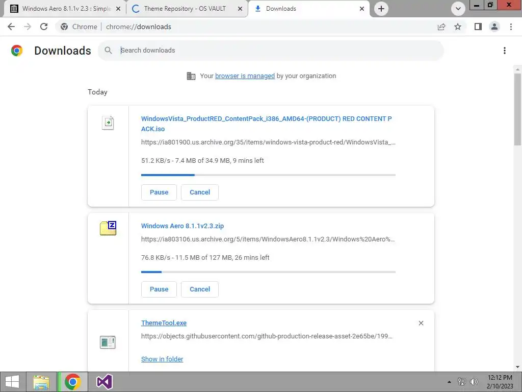This screenshot has height=392, width=522.
Task: Show hidden system tray icons
Action: [x=449, y=382]
